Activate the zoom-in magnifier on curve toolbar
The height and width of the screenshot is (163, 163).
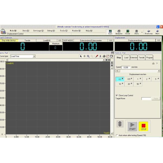click(88, 56)
